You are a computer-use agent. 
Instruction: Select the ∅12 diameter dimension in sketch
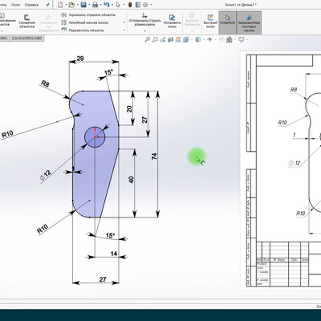click(x=46, y=175)
